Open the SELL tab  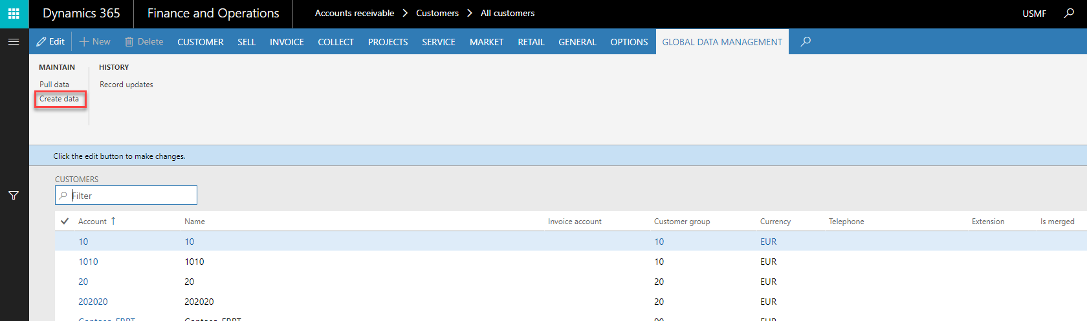pos(247,42)
